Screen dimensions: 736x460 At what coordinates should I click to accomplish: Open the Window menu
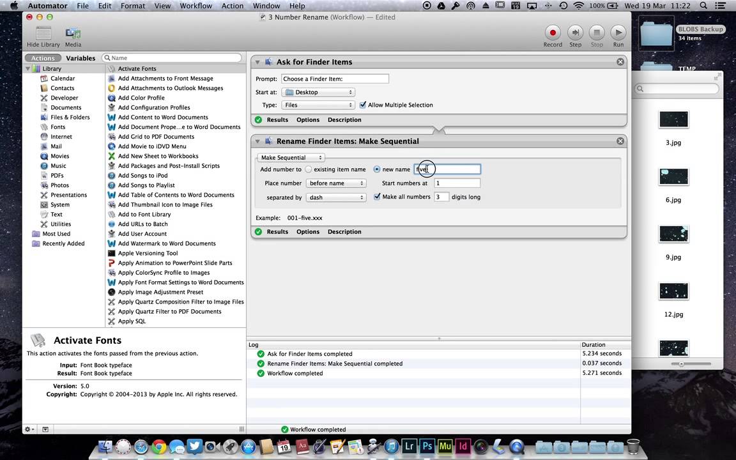tap(266, 6)
